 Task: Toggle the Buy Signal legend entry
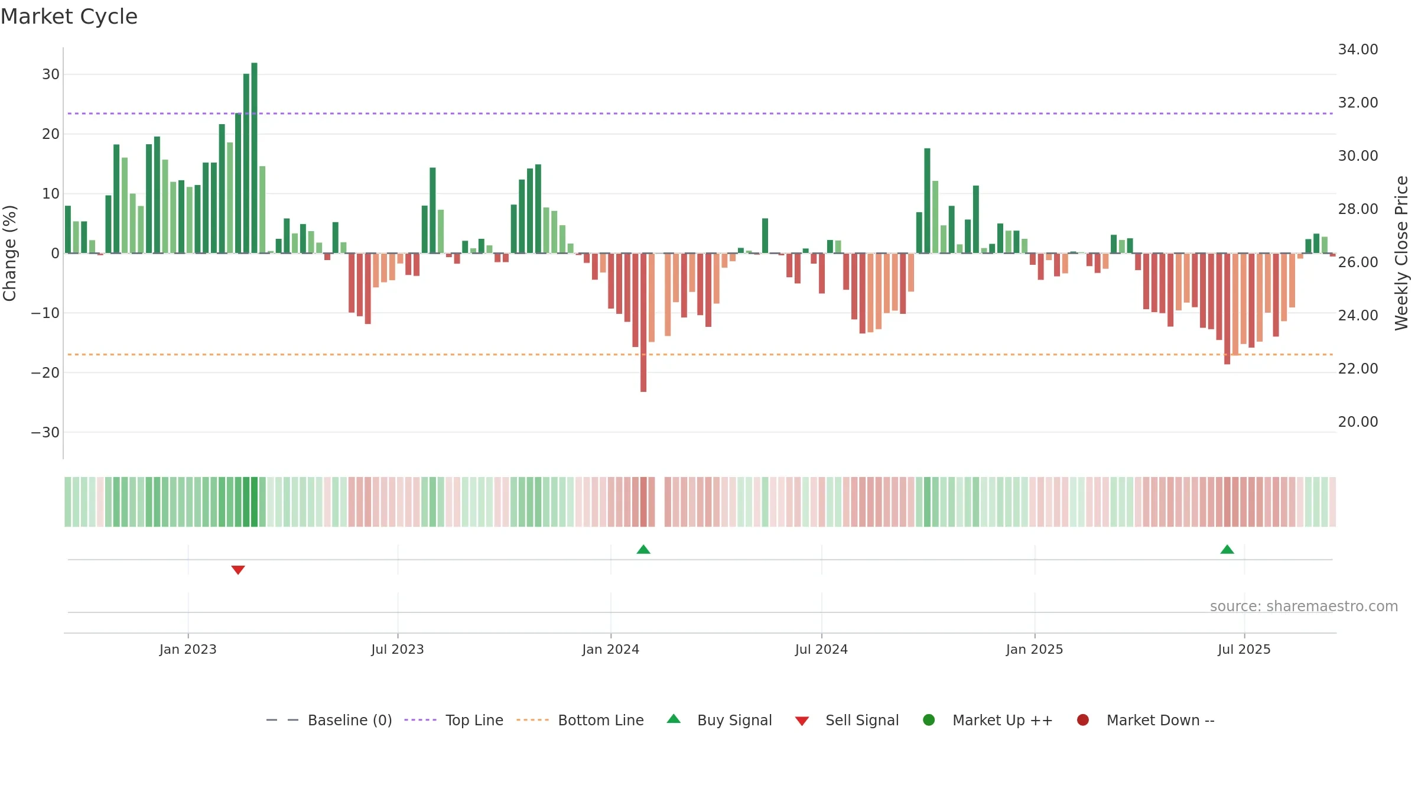pyautogui.click(x=719, y=720)
